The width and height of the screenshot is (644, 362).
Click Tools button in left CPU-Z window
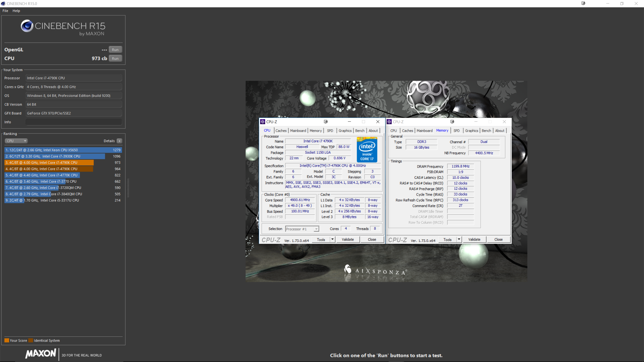click(x=321, y=240)
